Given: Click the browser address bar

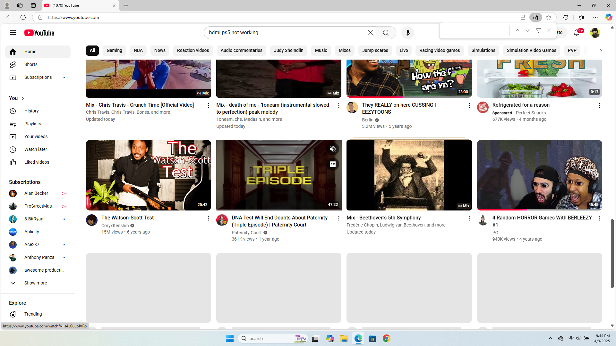Looking at the screenshot, I should coord(279,17).
